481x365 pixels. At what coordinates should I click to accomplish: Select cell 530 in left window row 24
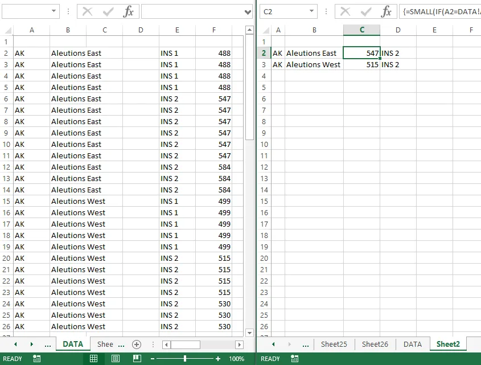(213, 304)
